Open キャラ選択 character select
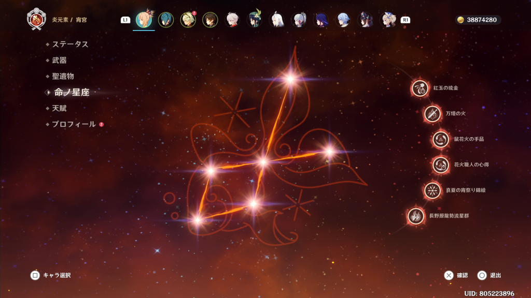The image size is (531, 298). pyautogui.click(x=51, y=275)
